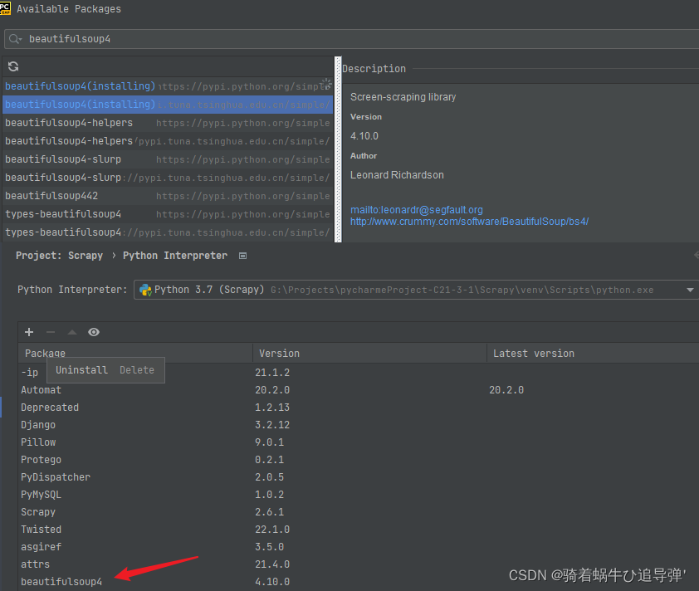Select beautifulsoup4-slurp pypi.python.org row
This screenshot has width=699, height=591.
(168, 159)
